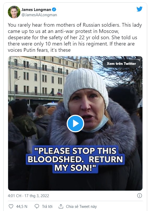Viewport: 149px width, 211px height.
Task: Click the share upload arrow icon
Action: pos(61,206)
